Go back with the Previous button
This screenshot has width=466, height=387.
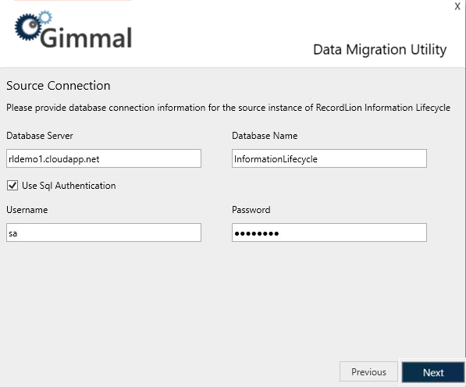click(x=368, y=371)
